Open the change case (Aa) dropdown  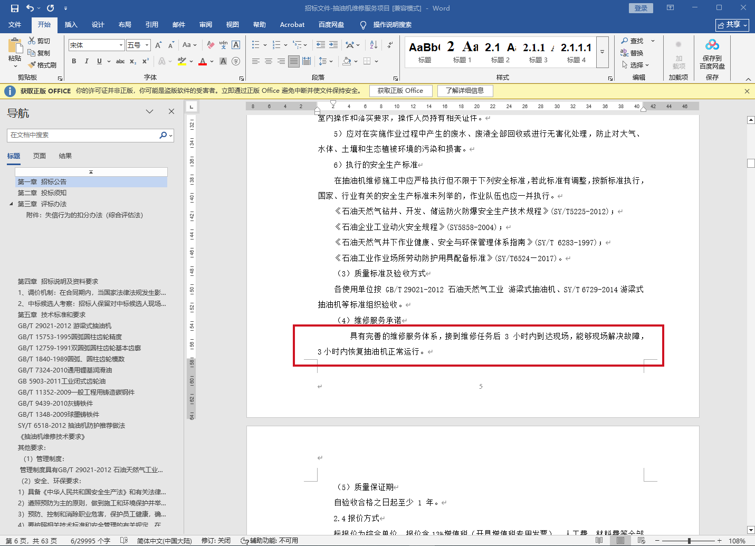[x=189, y=45]
